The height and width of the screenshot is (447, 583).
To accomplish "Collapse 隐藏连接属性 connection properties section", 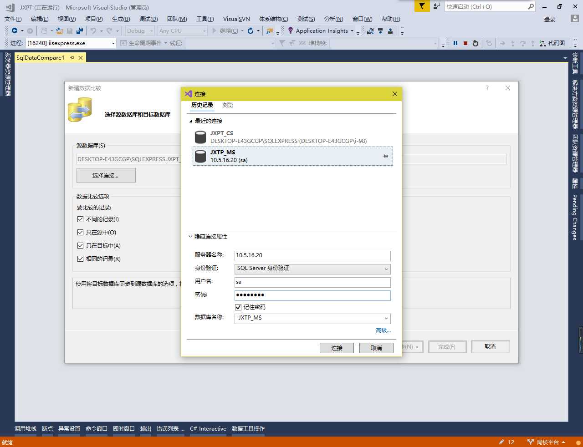I will pos(191,237).
